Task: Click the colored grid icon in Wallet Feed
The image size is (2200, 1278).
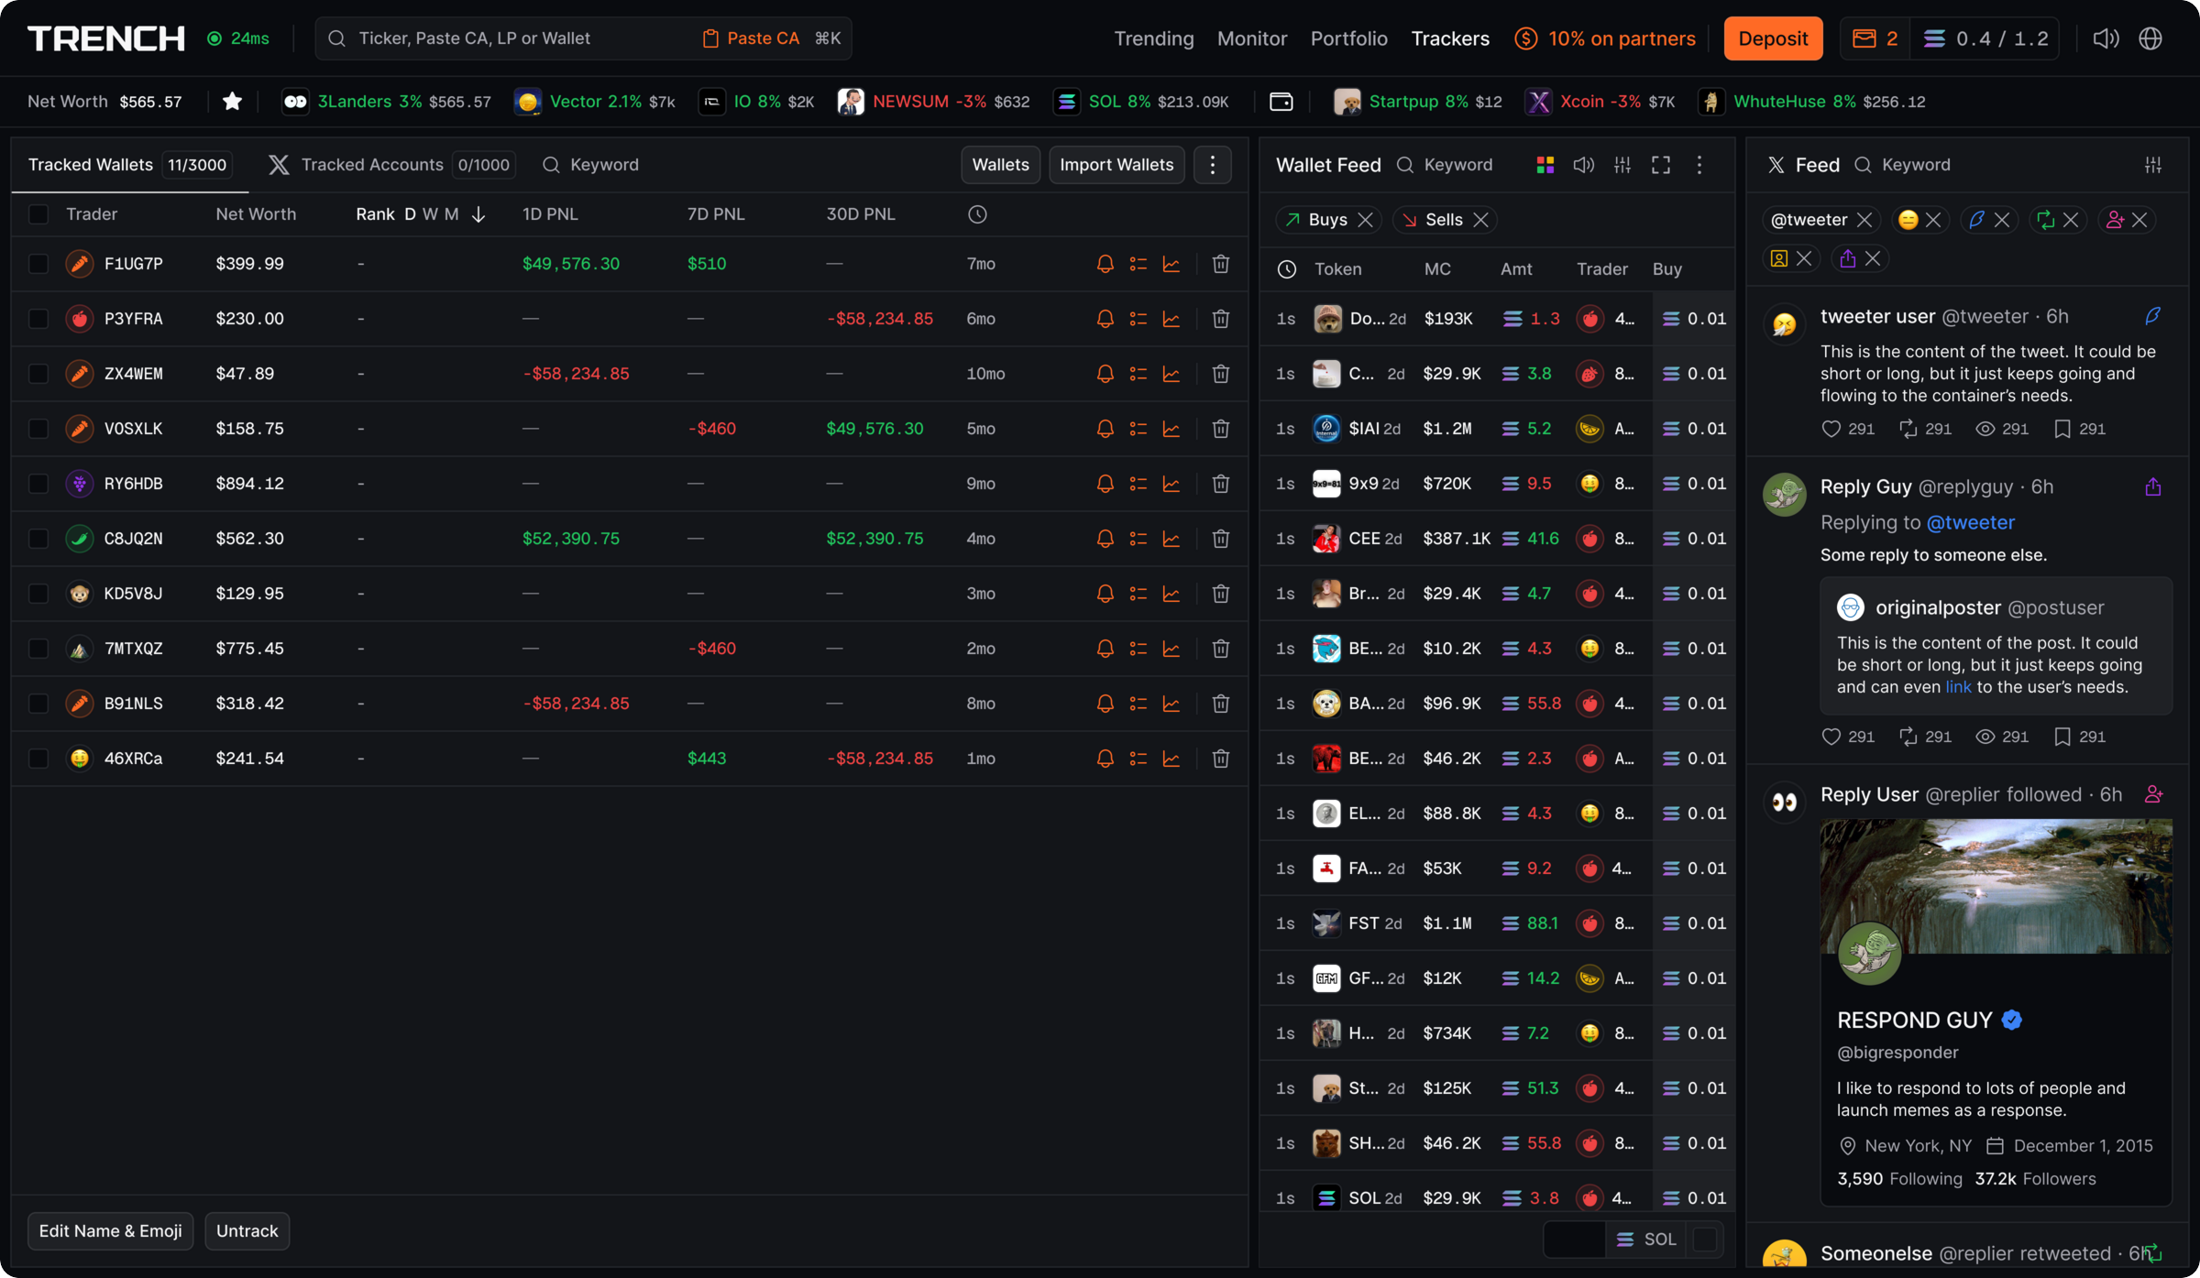Action: (1545, 165)
